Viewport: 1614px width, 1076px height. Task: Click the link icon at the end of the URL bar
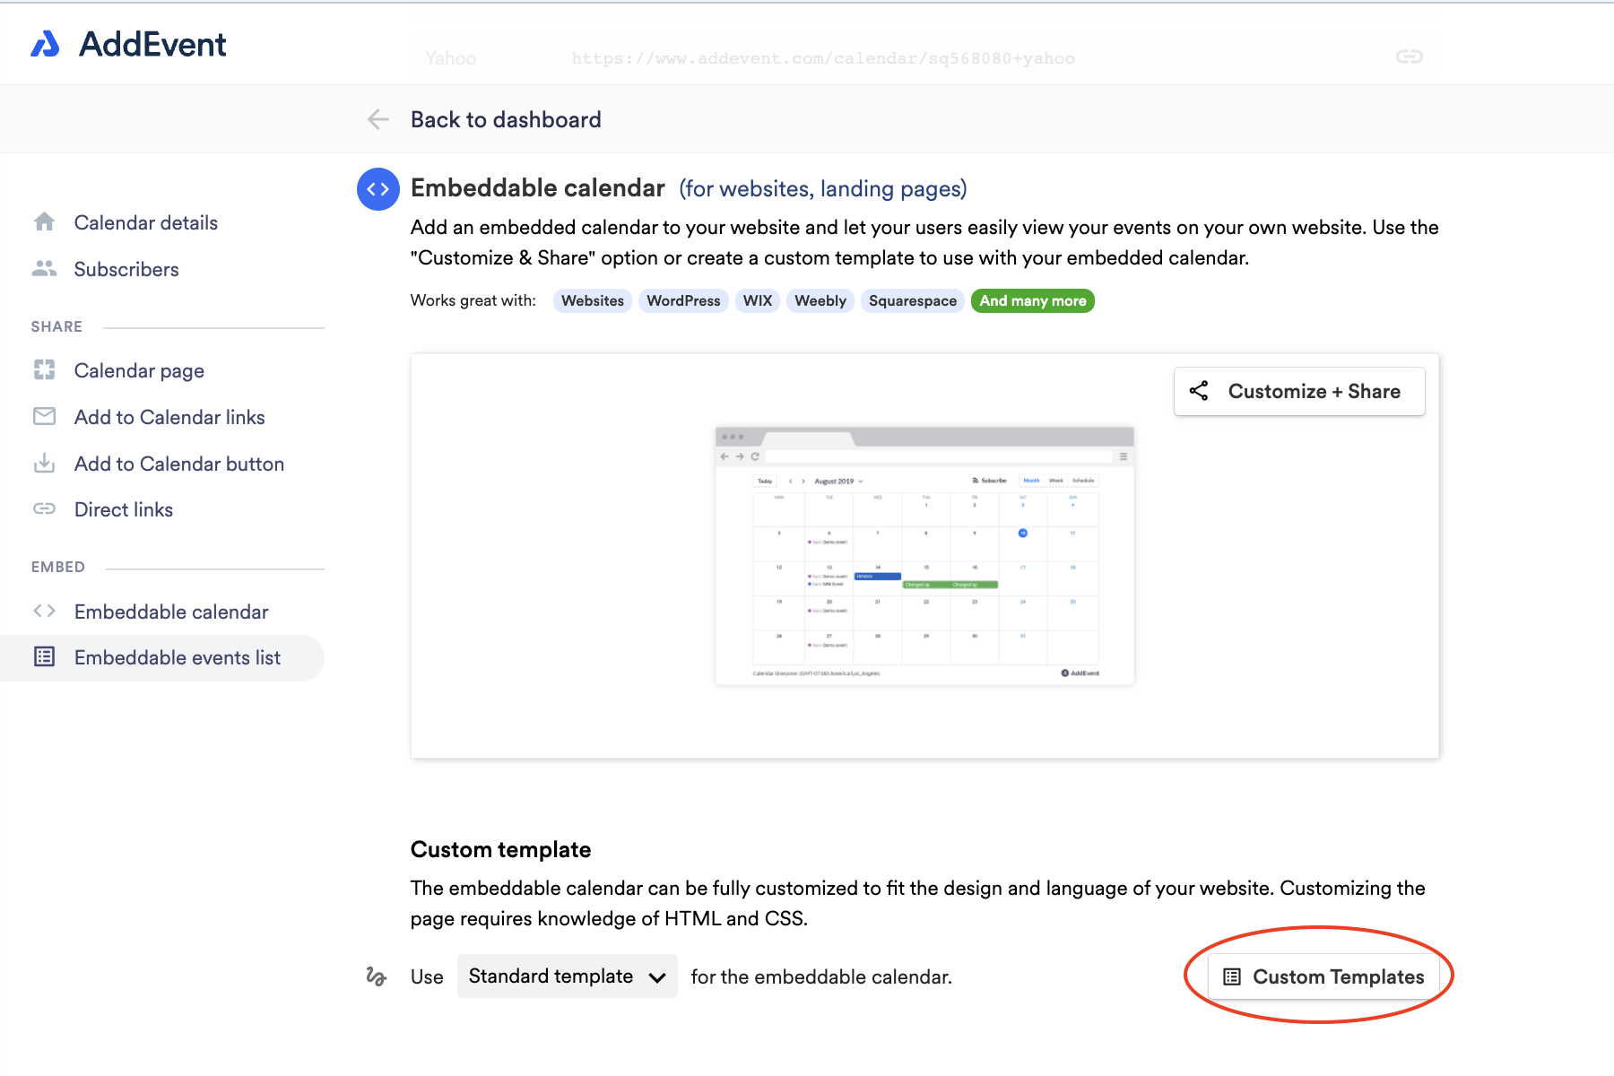click(x=1408, y=56)
